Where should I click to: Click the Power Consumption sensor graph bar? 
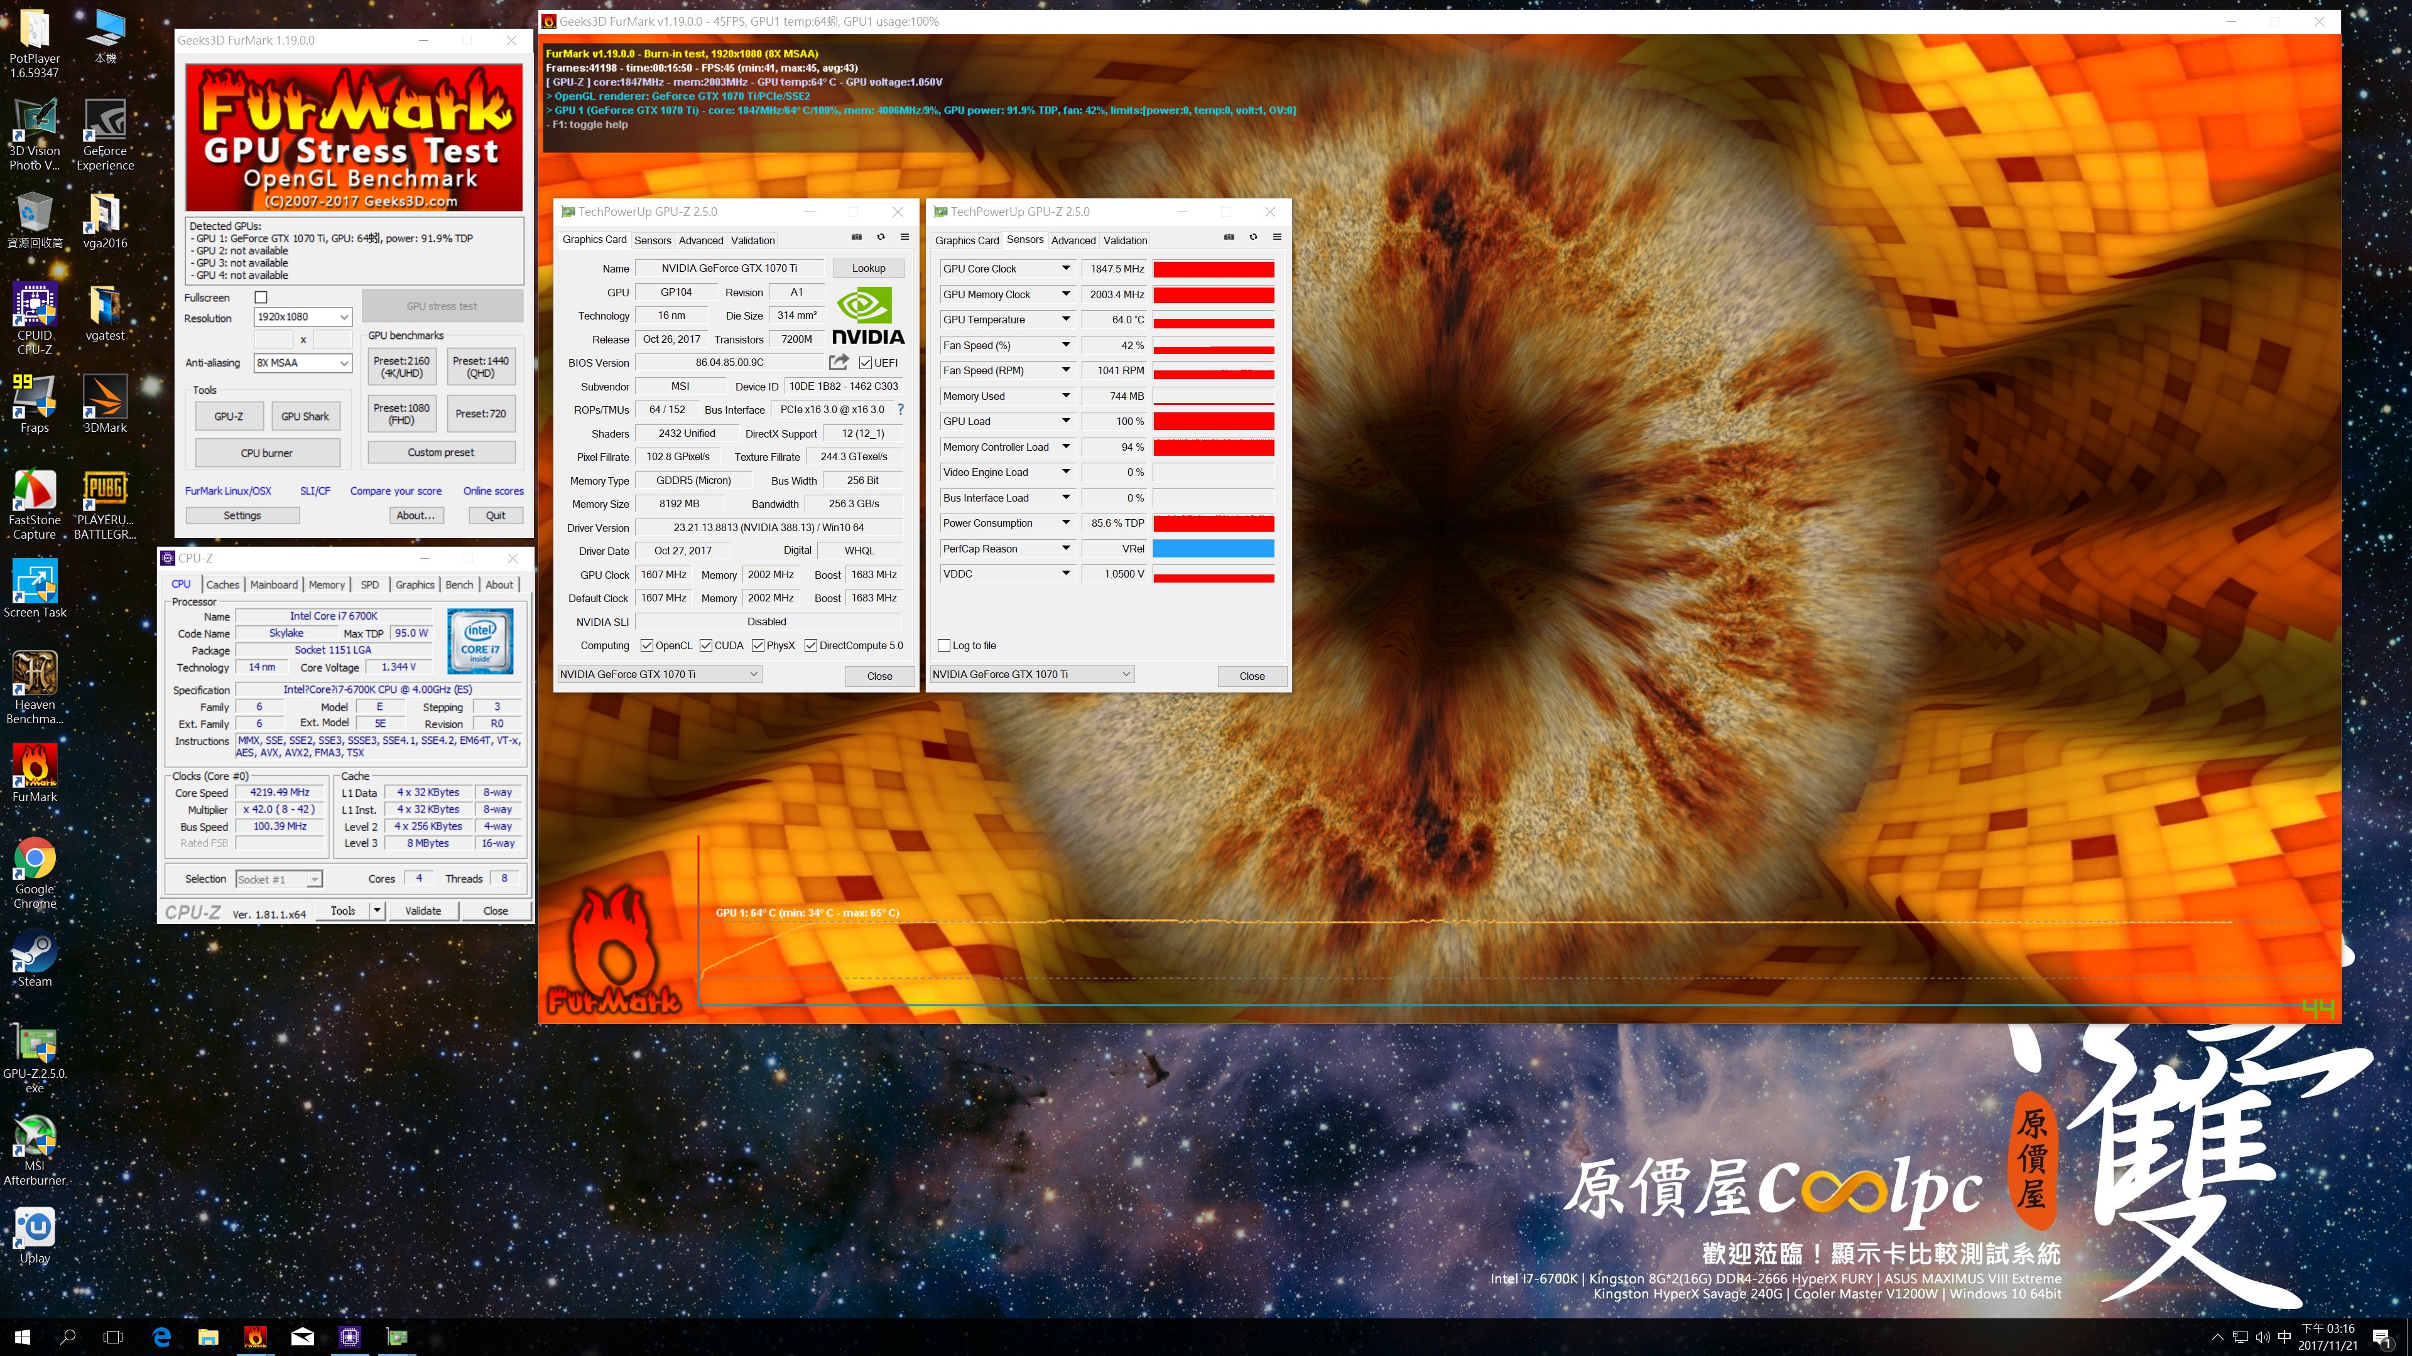[1214, 523]
